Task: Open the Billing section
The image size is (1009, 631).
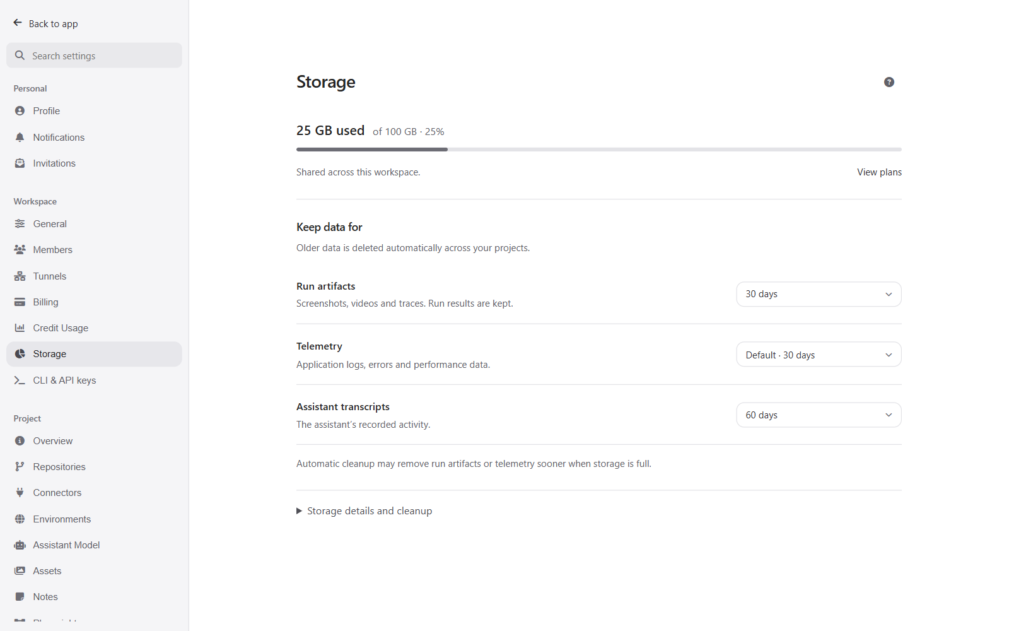Action: pyautogui.click(x=94, y=302)
